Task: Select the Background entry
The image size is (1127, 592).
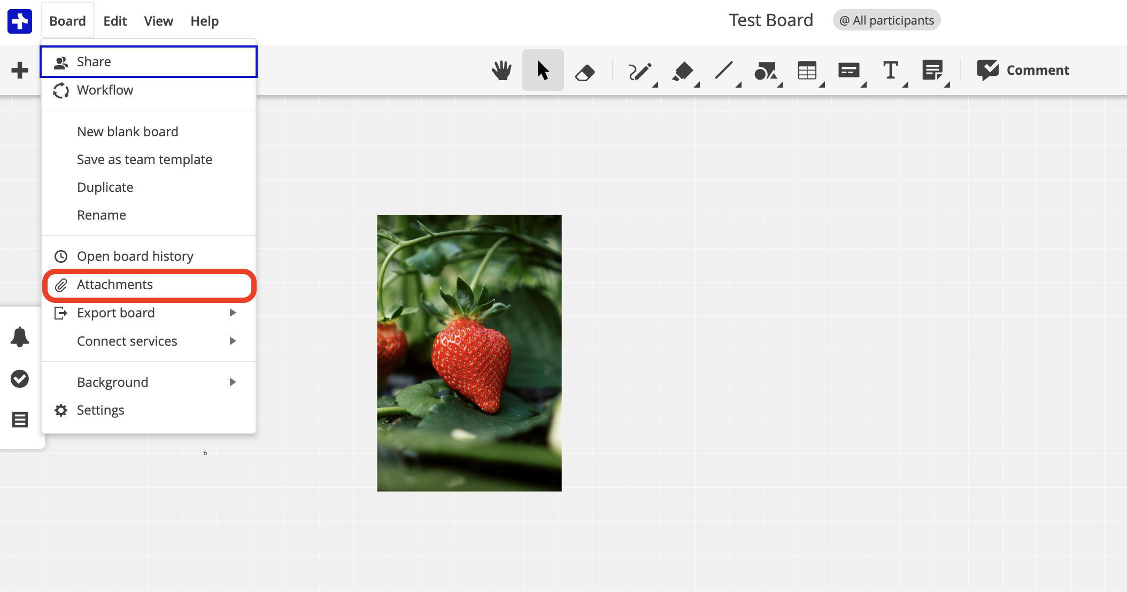Action: 149,382
